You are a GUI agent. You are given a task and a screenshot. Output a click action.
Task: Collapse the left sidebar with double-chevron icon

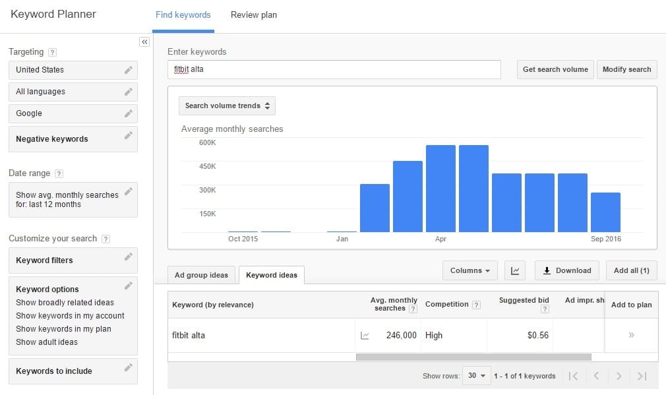(144, 42)
